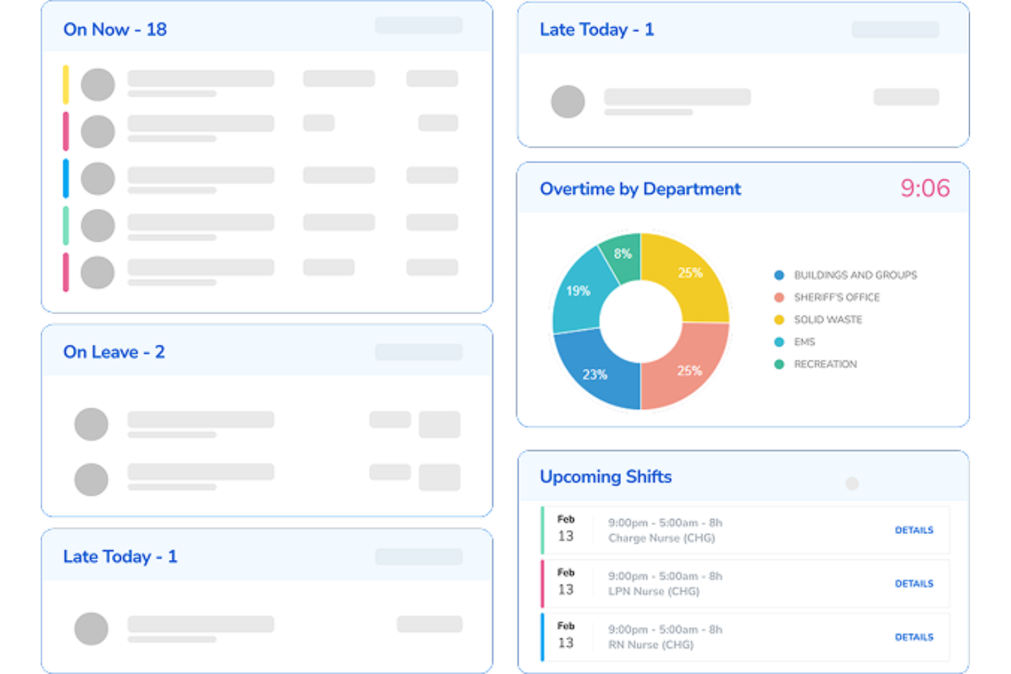Image resolution: width=1011 pixels, height=674 pixels.
Task: Click the Feb 13 date of Charge Nurse shift
Action: (x=566, y=529)
